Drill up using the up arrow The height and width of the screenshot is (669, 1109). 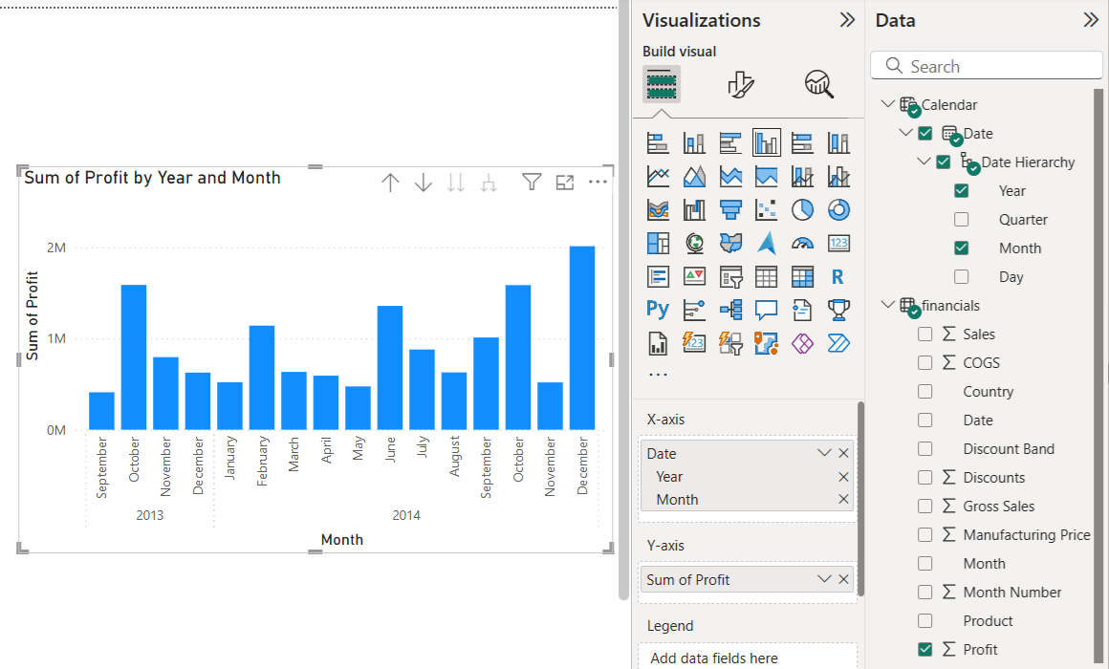click(x=390, y=183)
